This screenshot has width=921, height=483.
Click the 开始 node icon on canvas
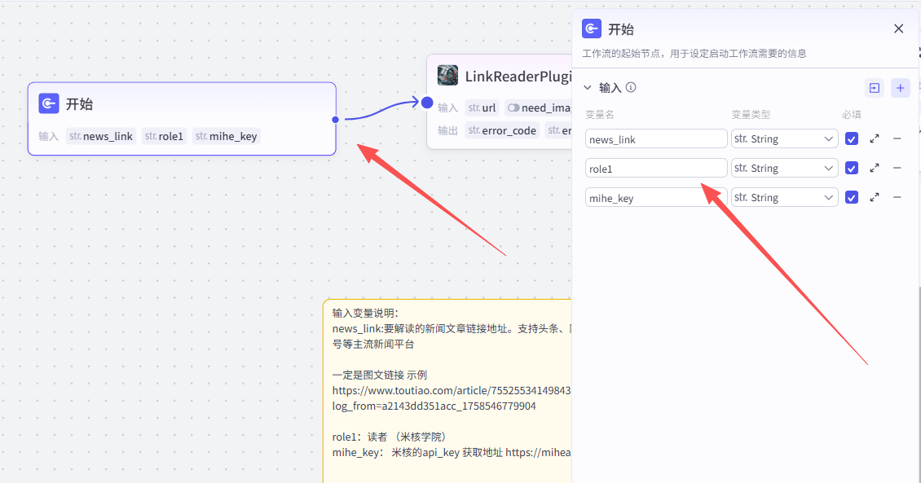pyautogui.click(x=49, y=103)
